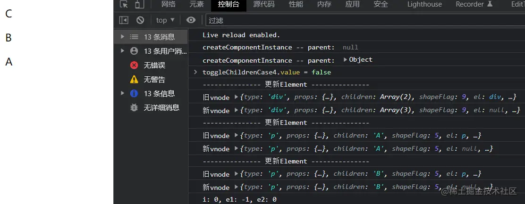Image resolution: width=525 pixels, height=204 pixels.
Task: Activate the inspect element picker icon
Action: 124,4
